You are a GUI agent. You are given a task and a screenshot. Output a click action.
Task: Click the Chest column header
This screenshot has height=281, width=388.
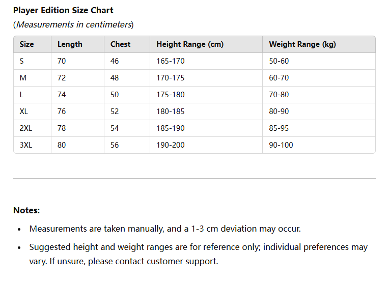127,44
